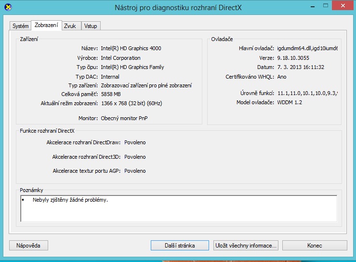Click the Výrobce value Intel Corporation
The height and width of the screenshot is (262, 356).
pyautogui.click(x=120, y=58)
